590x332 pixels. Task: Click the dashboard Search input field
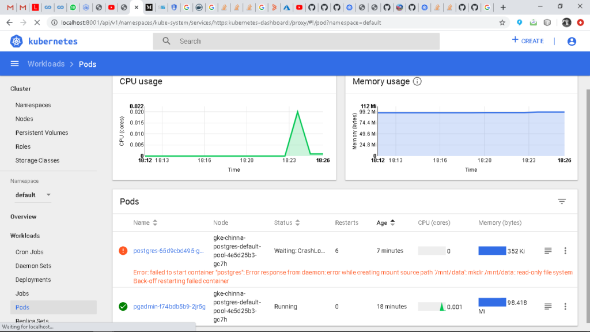point(296,41)
